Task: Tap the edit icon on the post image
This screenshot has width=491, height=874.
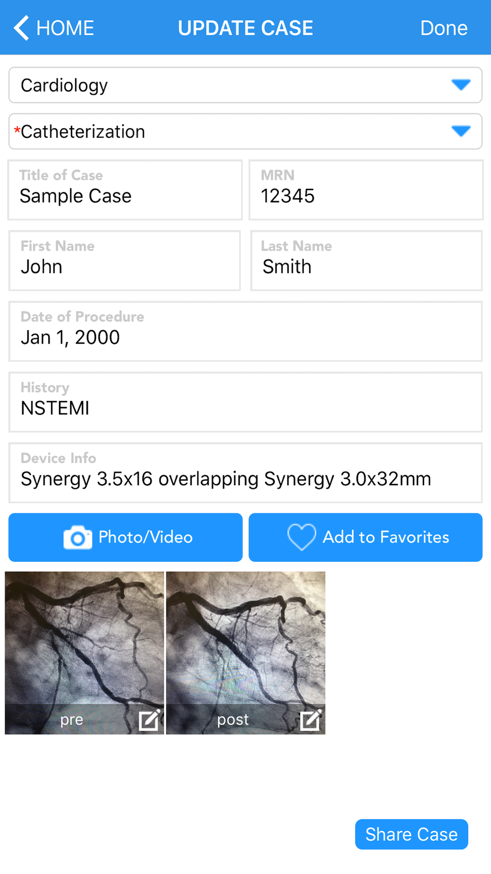Action: [x=311, y=720]
